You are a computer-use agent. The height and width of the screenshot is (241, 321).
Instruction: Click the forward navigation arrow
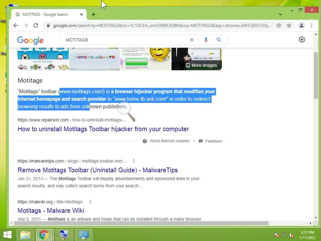point(26,25)
